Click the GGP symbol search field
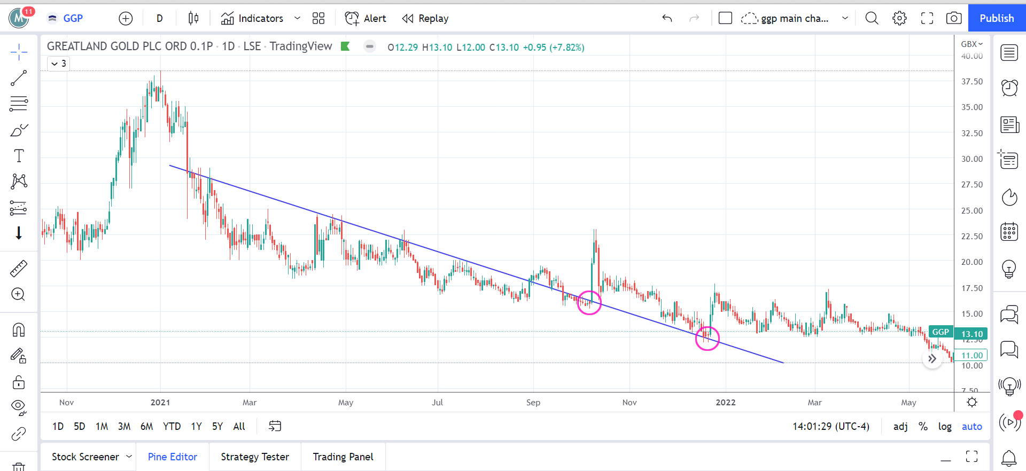Viewport: 1026px width, 471px height. (x=72, y=18)
